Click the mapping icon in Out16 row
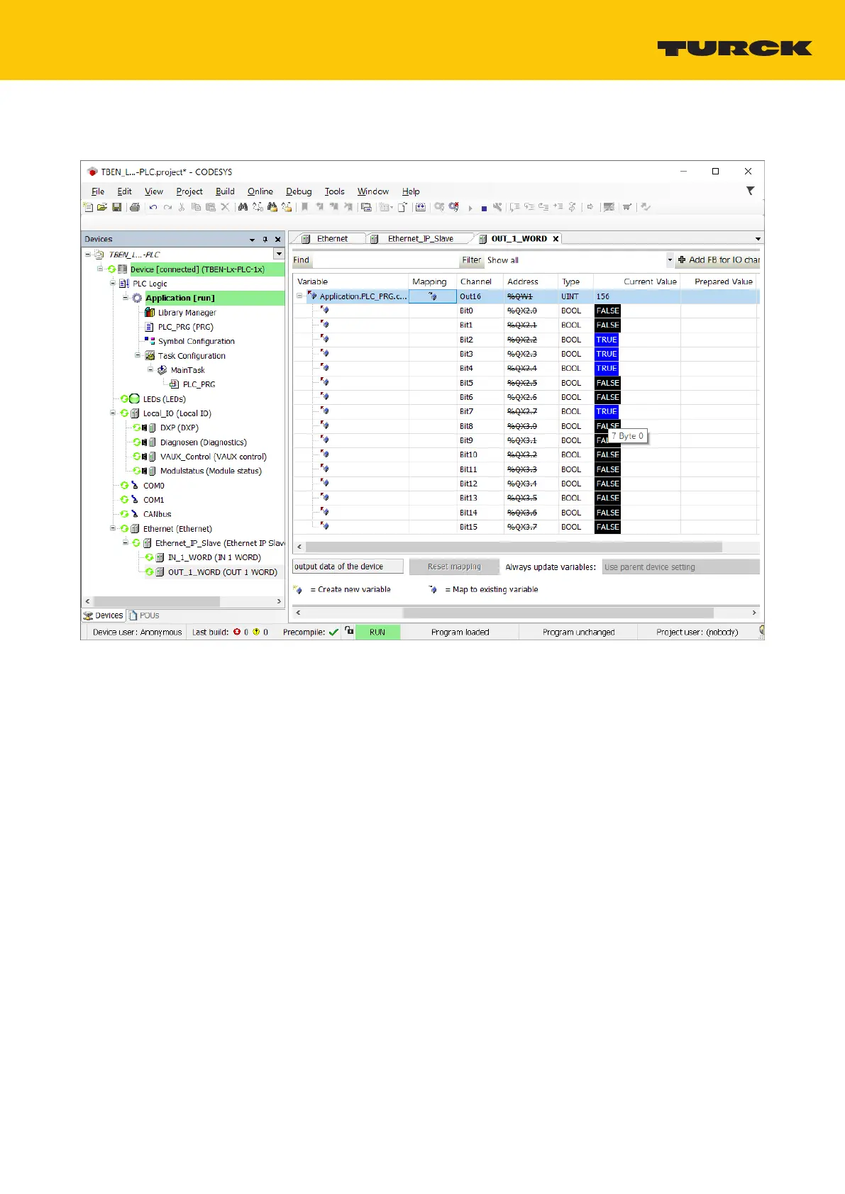This screenshot has height=1194, width=845. coord(432,296)
